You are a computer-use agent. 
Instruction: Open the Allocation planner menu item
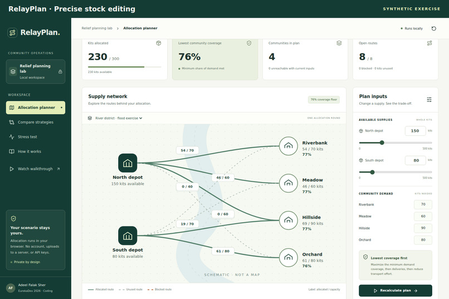[36, 107]
